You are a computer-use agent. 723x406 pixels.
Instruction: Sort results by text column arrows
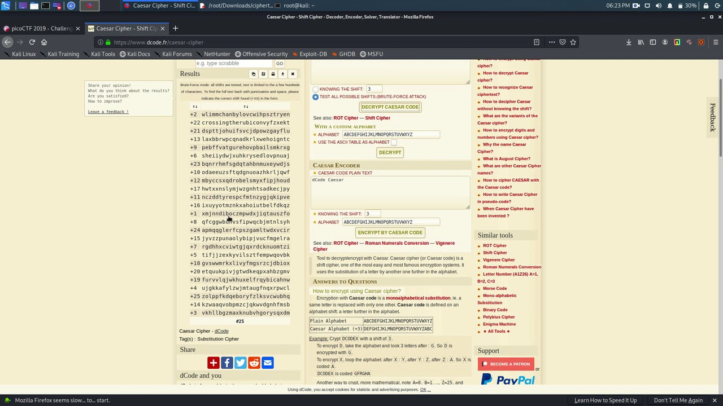click(x=246, y=107)
